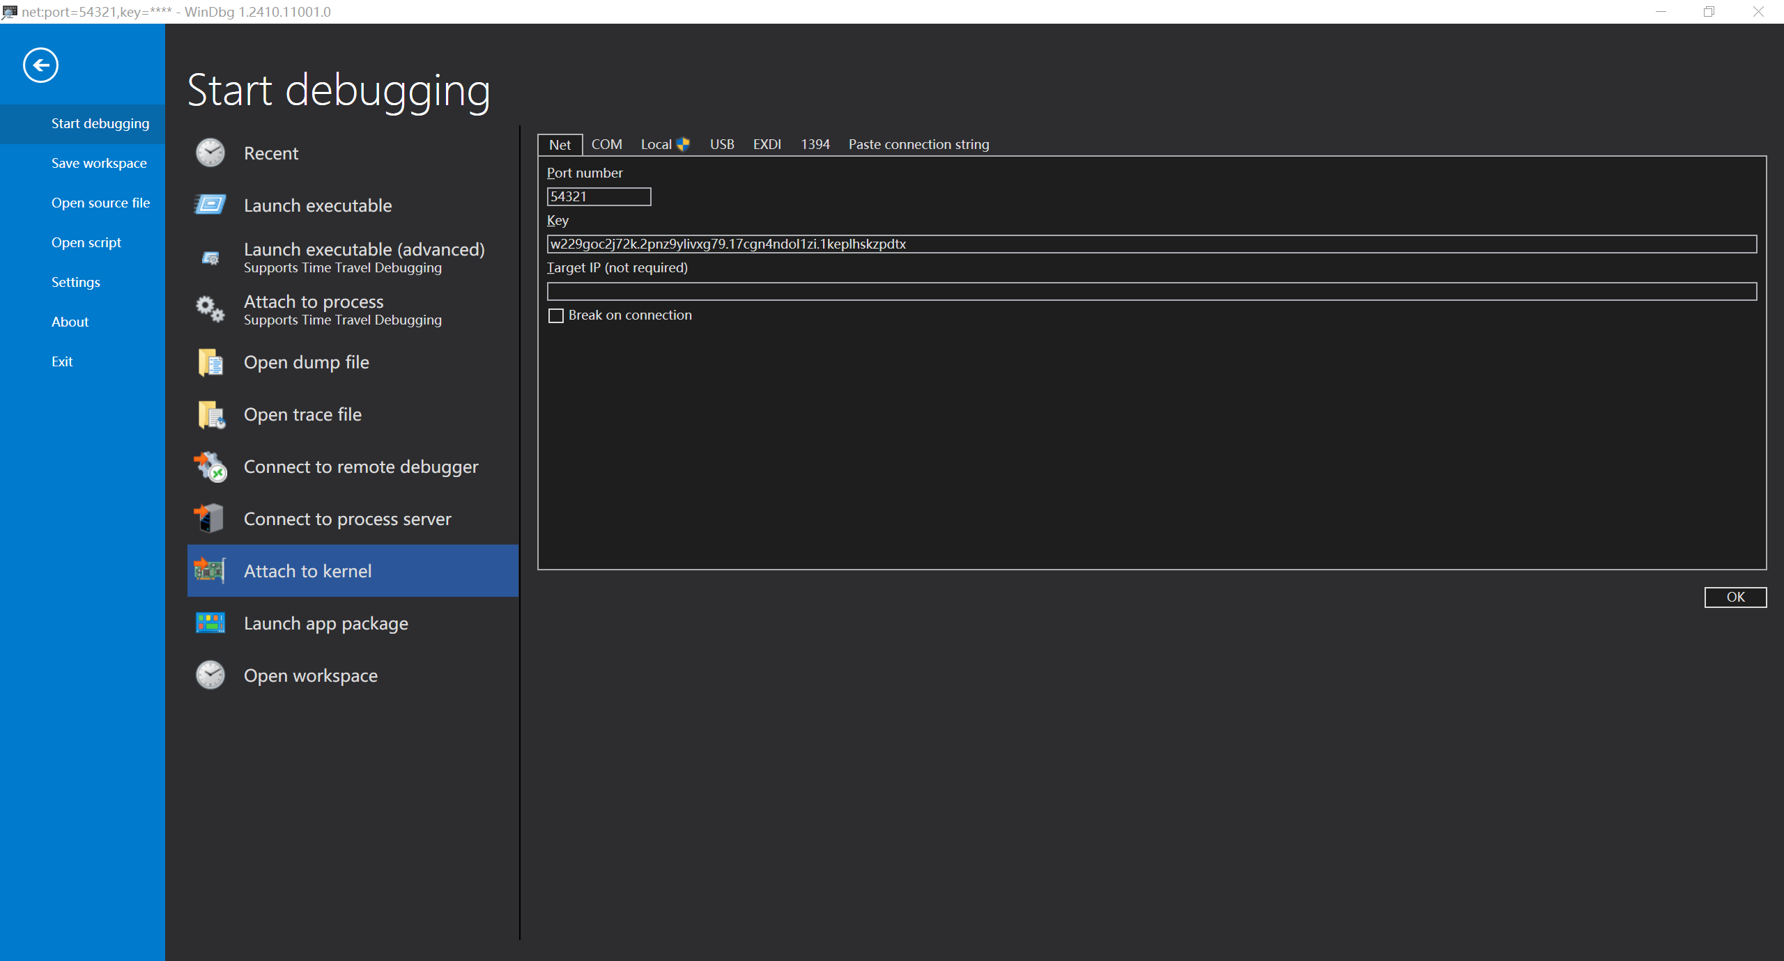Open the Paste connection string tab
The image size is (1784, 961).
[918, 144]
